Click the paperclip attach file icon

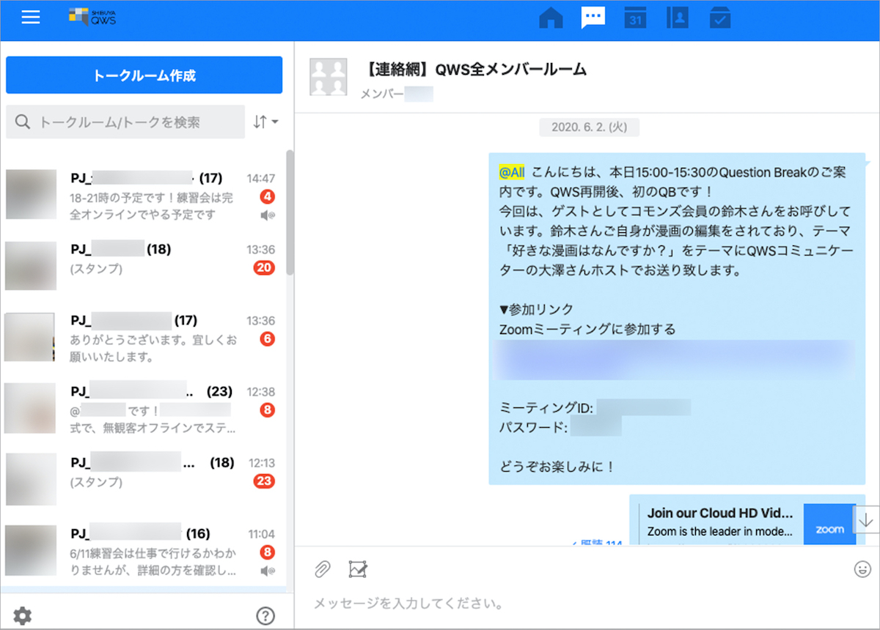(323, 568)
